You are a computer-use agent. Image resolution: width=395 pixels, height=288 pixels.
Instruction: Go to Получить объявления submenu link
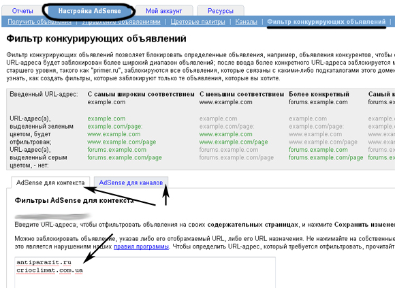pos(39,22)
